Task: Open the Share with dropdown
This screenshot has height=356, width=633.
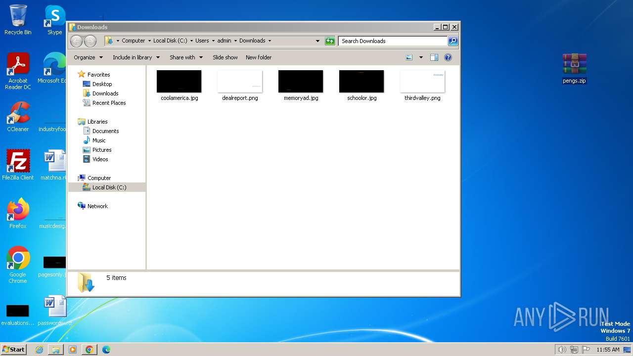Action: click(186, 57)
